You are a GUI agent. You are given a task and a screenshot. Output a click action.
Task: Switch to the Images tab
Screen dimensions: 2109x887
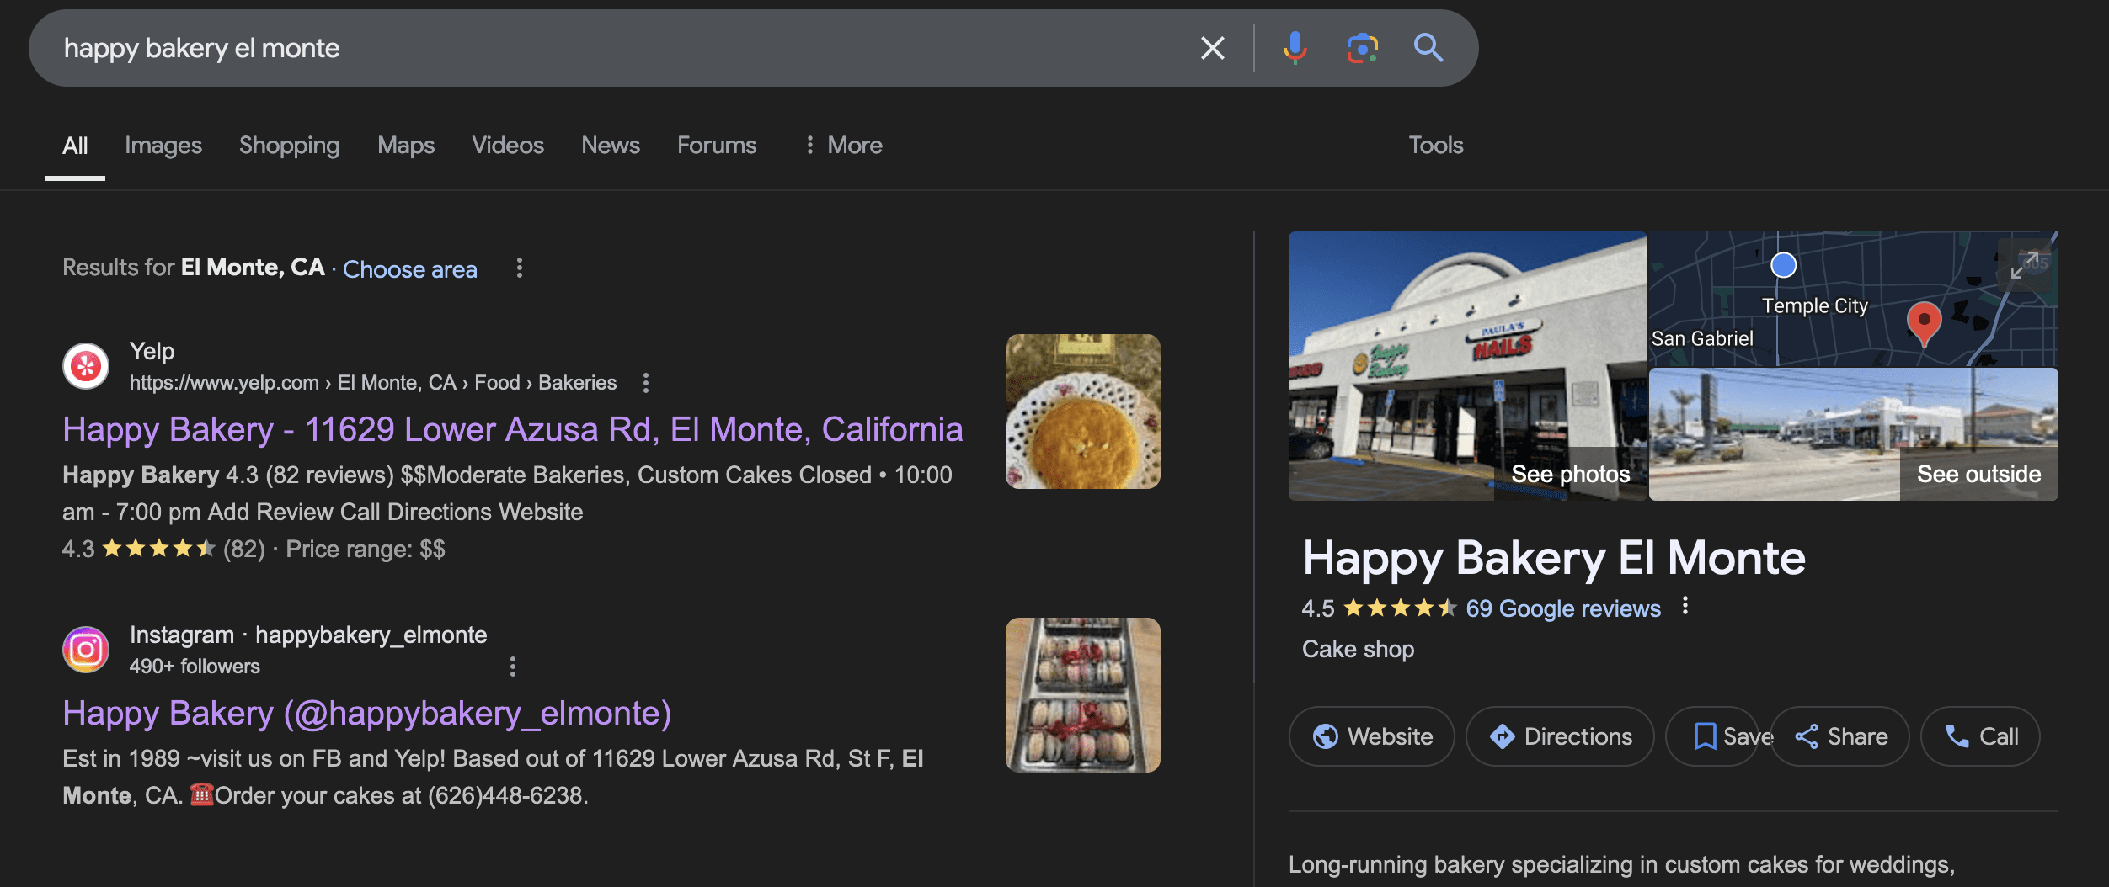click(163, 146)
